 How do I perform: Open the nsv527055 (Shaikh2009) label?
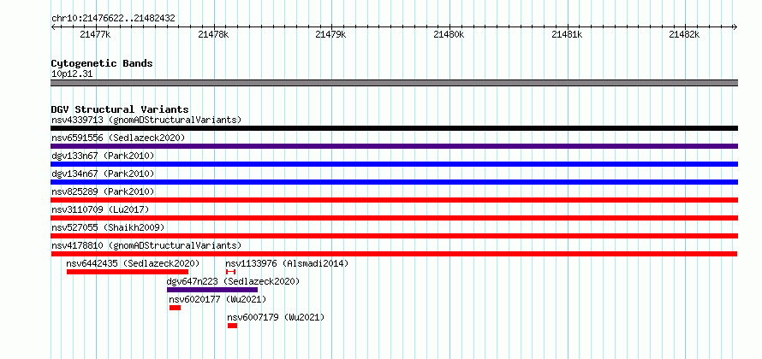(108, 227)
